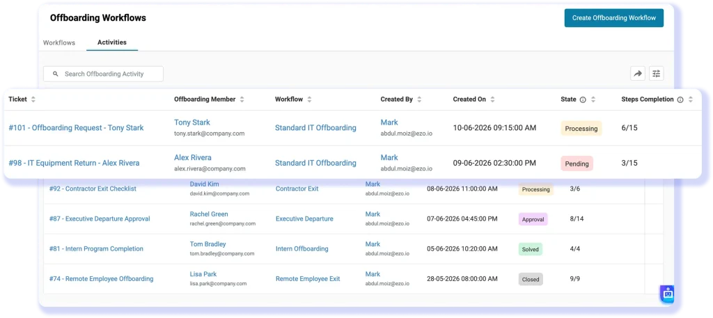Click the search magnifier icon
Image resolution: width=713 pixels, height=318 pixels.
(56, 74)
